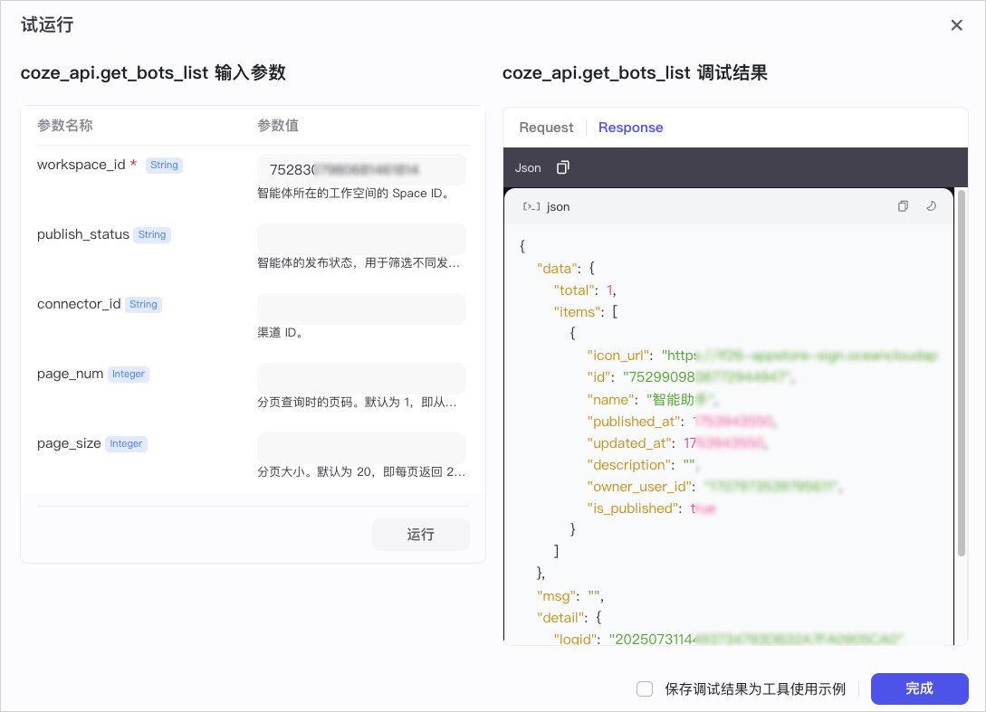Click the "description" key in the JSON
986x712 pixels.
click(x=630, y=465)
